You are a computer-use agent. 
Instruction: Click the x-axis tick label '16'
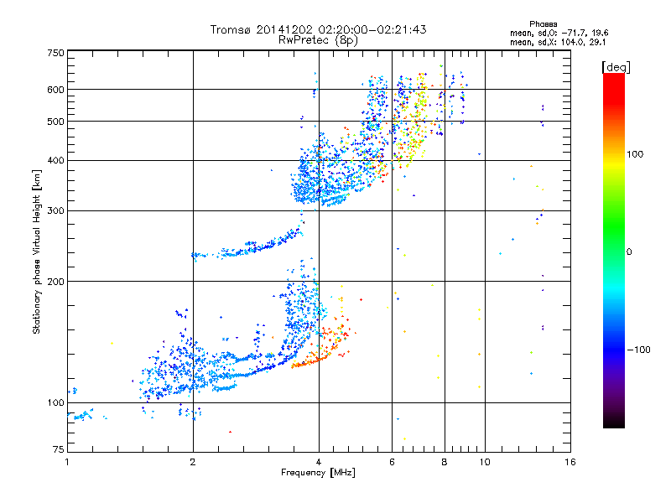click(570, 462)
